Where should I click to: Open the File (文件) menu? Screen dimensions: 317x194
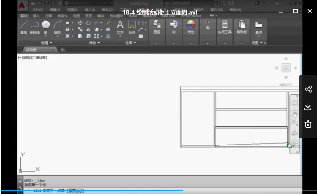click(x=38, y=10)
